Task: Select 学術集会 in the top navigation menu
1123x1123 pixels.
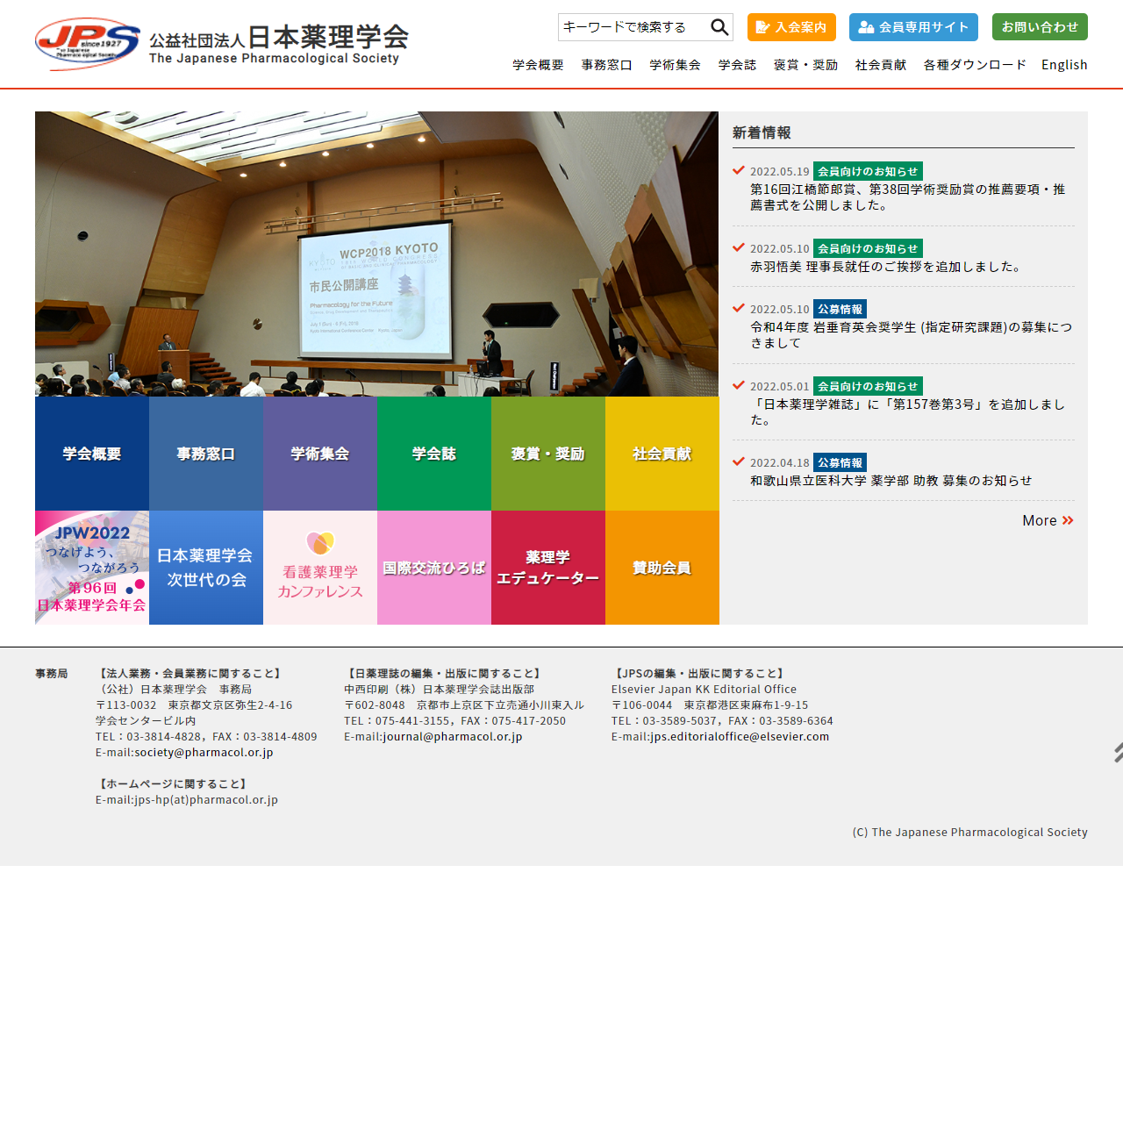Action: (675, 65)
